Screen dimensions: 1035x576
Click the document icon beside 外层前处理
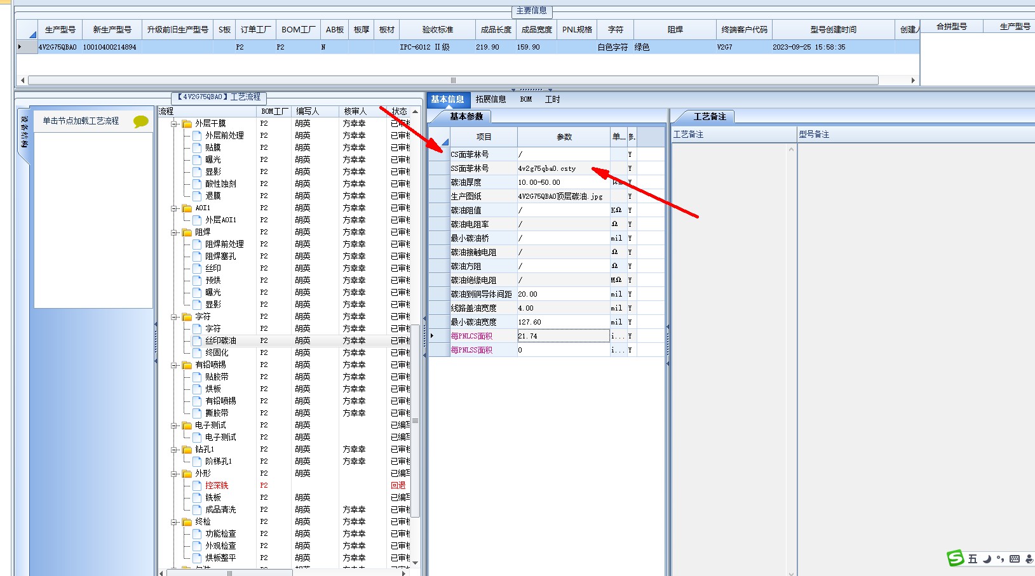pyautogui.click(x=197, y=136)
